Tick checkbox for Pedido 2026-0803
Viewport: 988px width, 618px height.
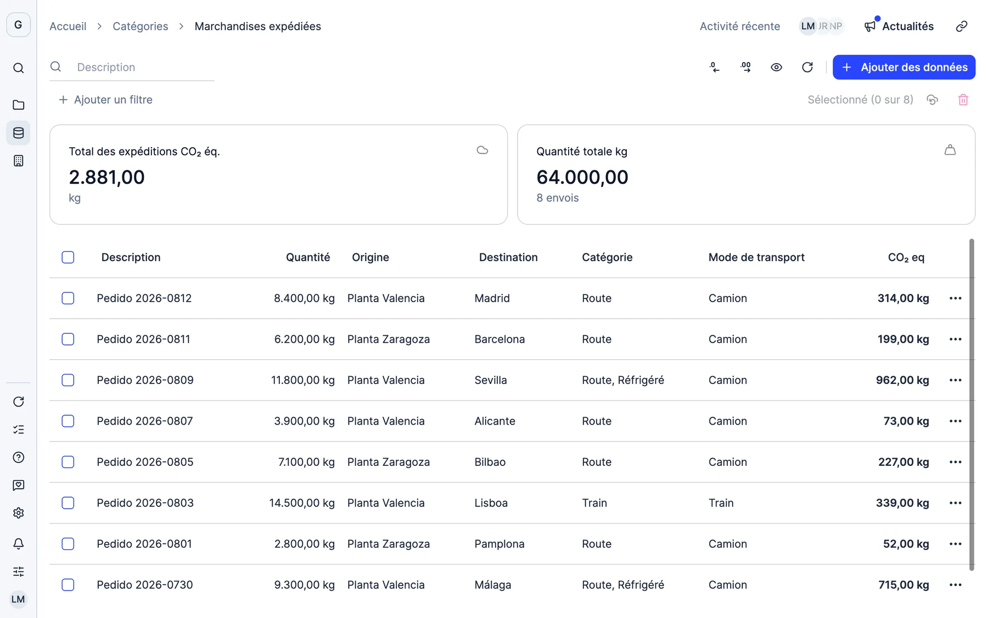tap(68, 503)
